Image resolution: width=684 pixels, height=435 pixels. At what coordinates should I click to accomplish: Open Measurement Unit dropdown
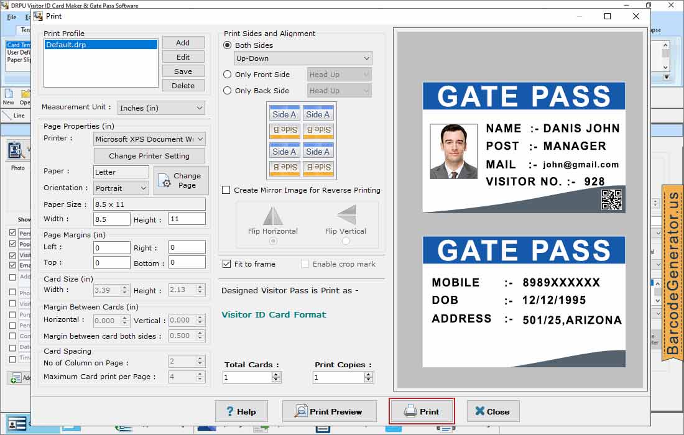click(162, 108)
